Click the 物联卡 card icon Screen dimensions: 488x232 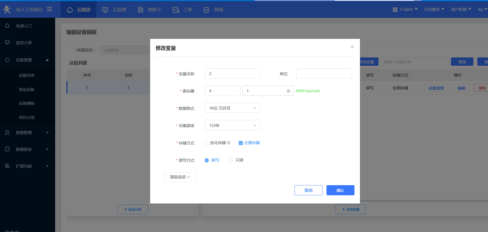coord(140,10)
